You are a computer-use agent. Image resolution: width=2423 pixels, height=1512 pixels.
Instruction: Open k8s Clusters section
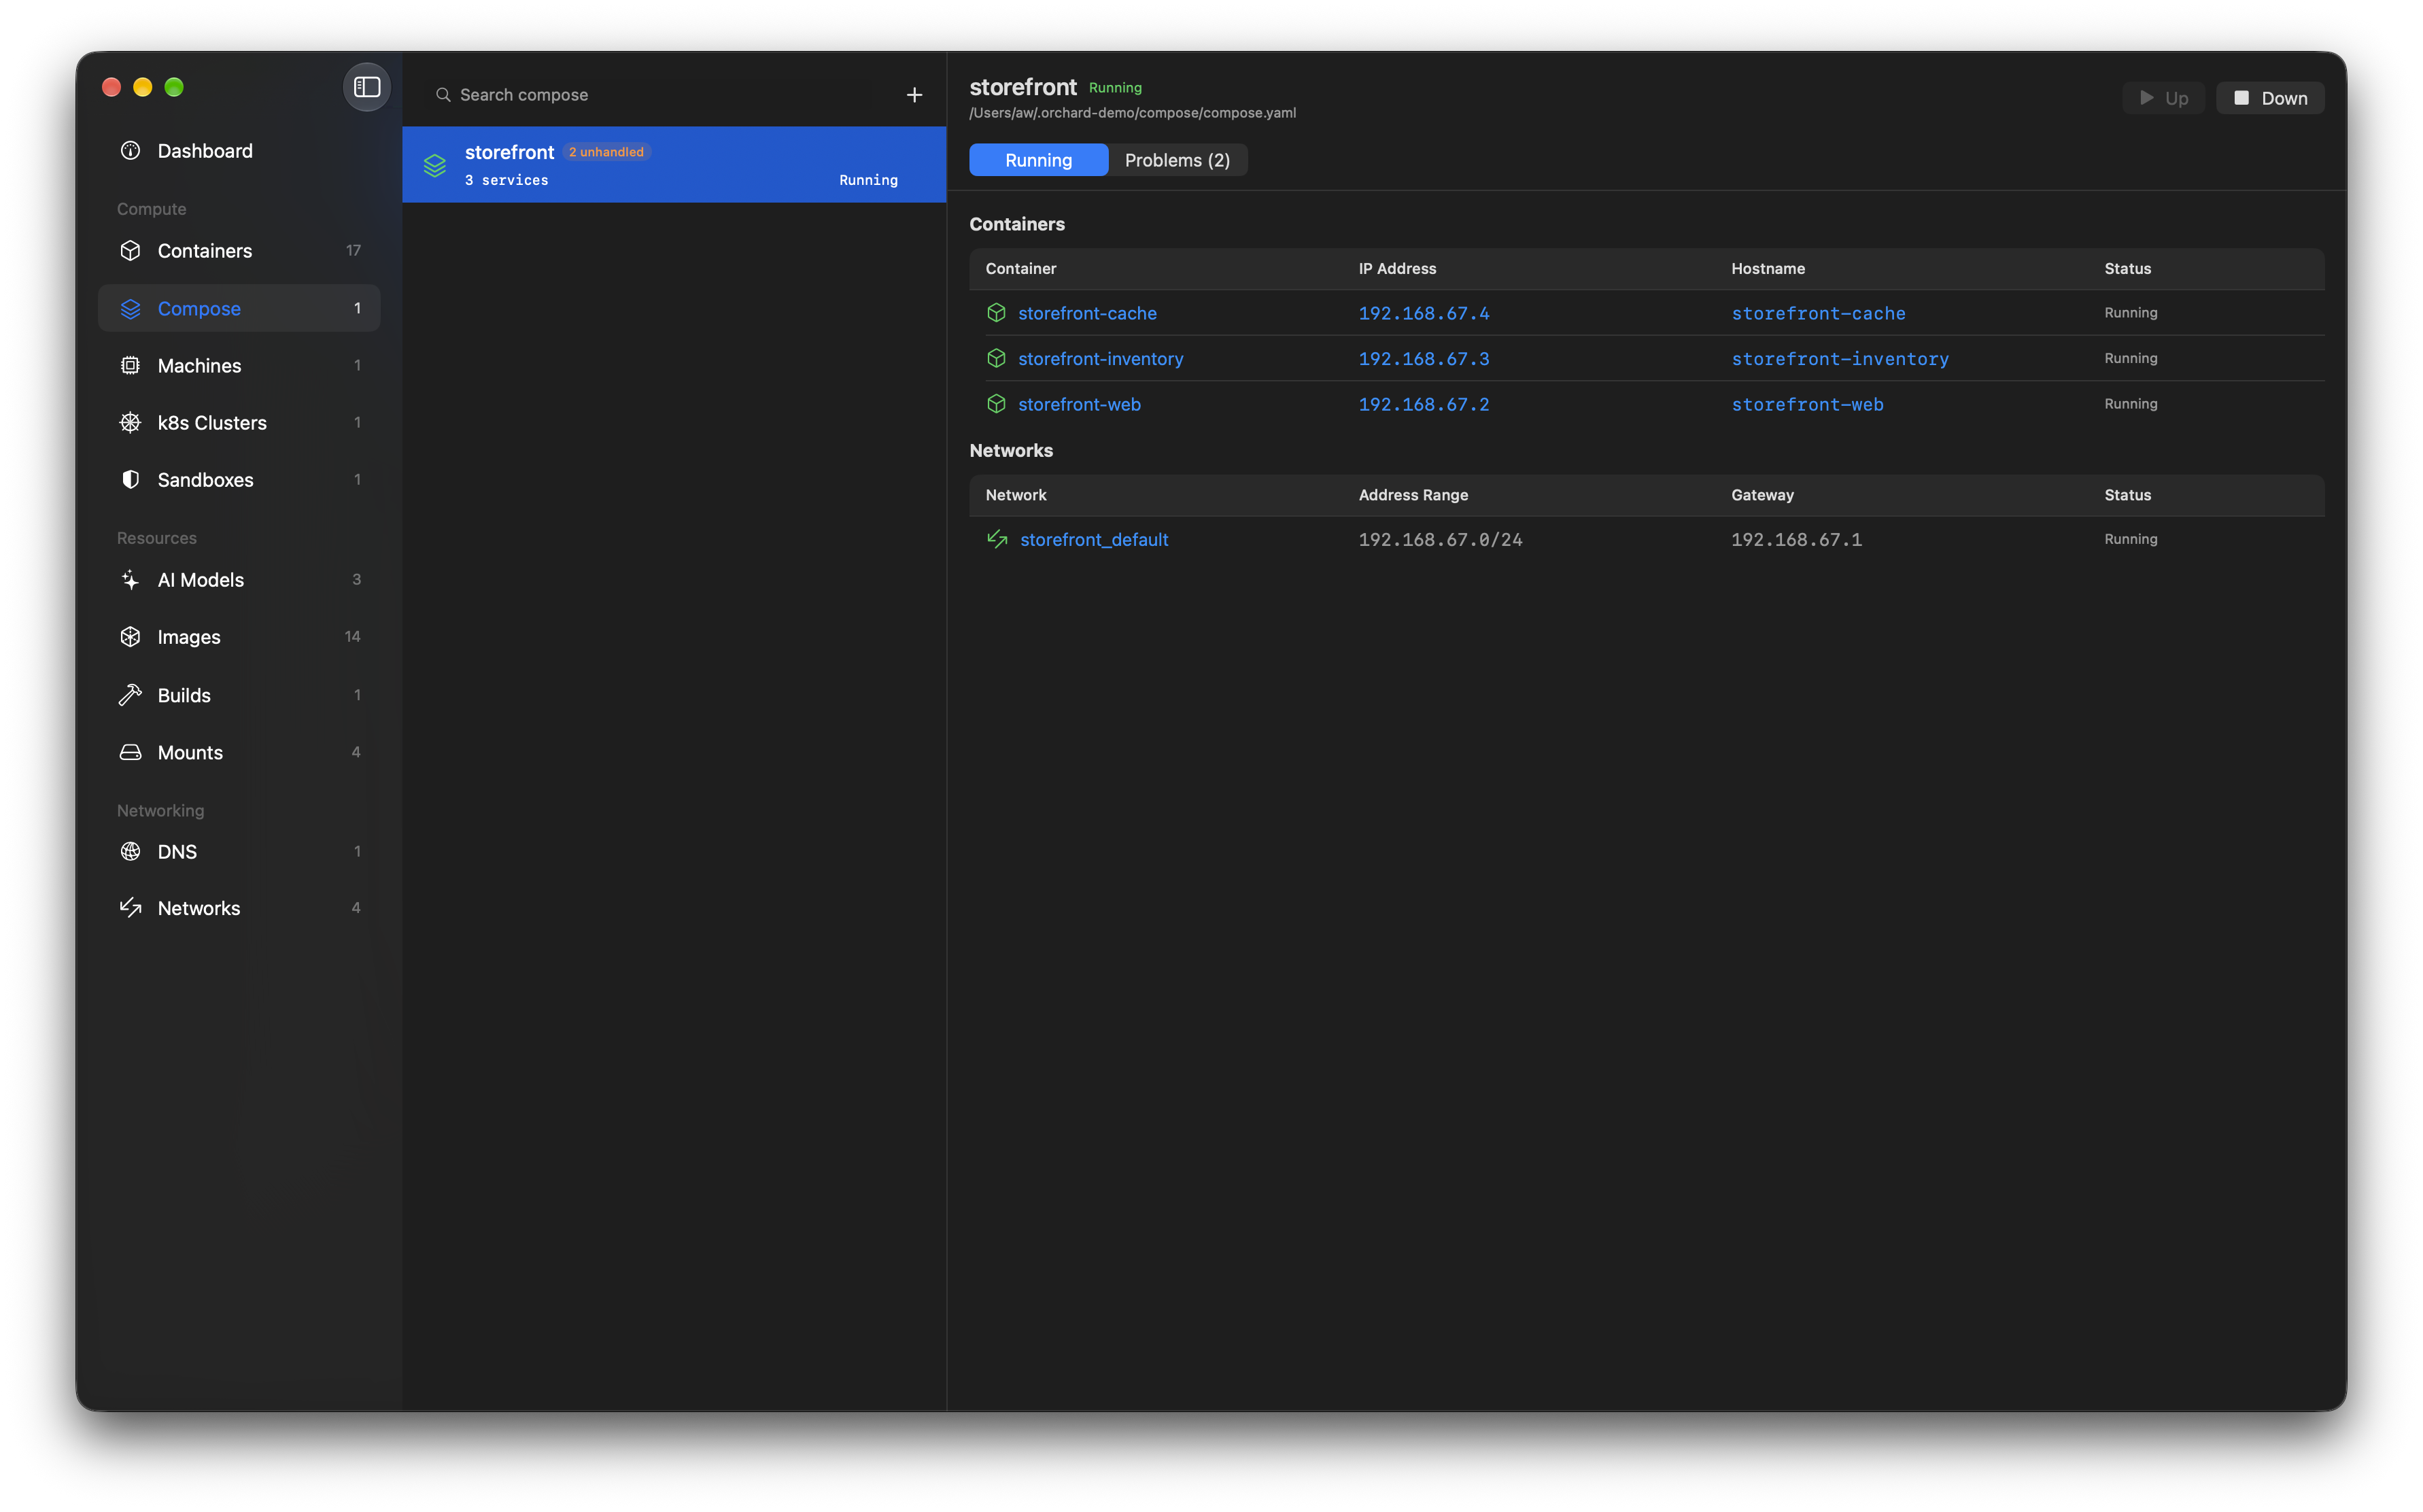coord(239,423)
